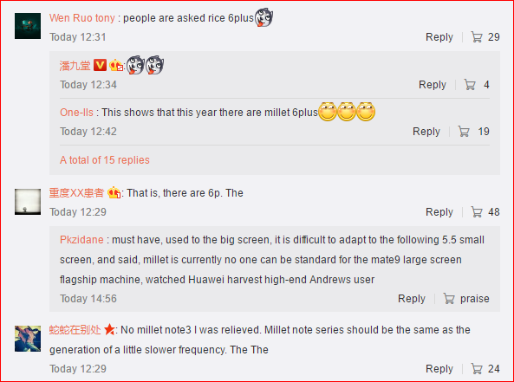Click the red star badge beside username

click(x=109, y=329)
